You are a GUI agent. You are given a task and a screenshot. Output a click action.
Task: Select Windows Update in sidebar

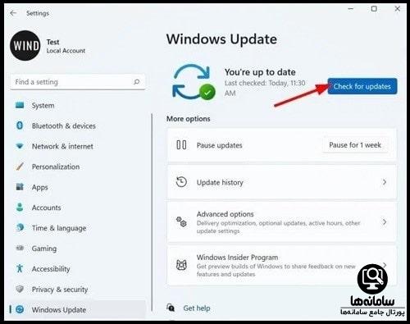pos(78,309)
